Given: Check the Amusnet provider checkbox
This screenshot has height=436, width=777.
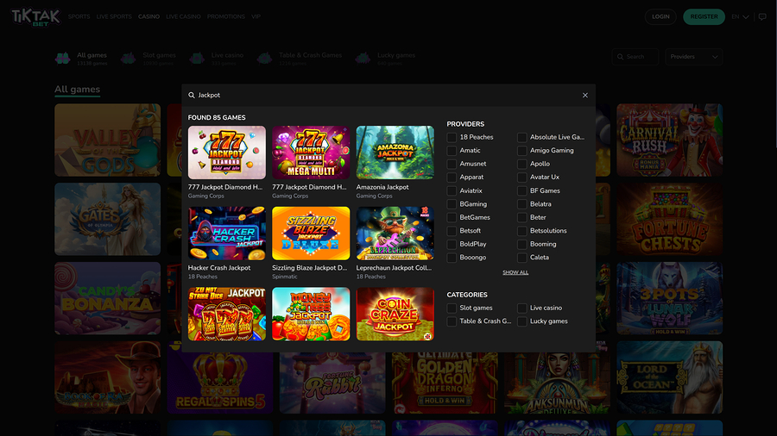Looking at the screenshot, I should click(452, 164).
